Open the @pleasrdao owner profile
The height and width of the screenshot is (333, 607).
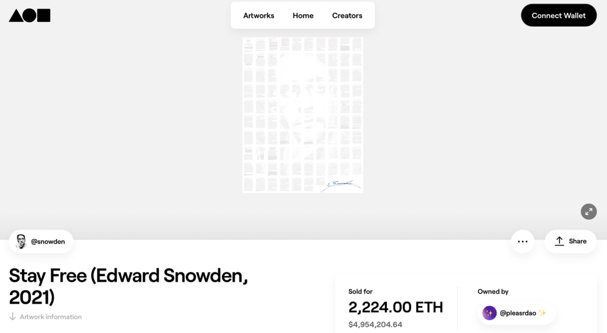518,313
